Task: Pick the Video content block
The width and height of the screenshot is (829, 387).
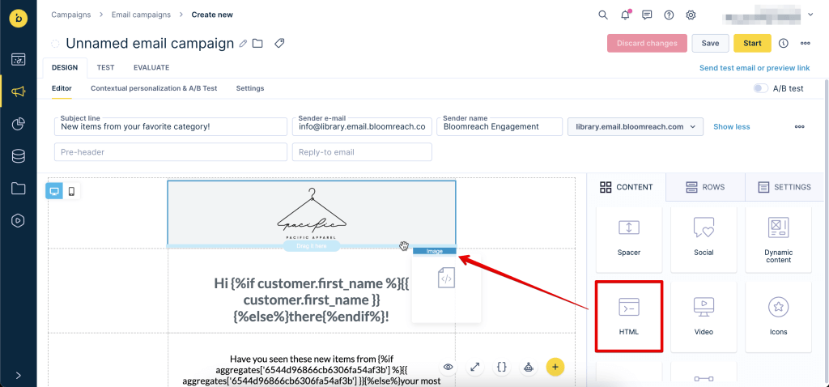Action: tap(704, 315)
